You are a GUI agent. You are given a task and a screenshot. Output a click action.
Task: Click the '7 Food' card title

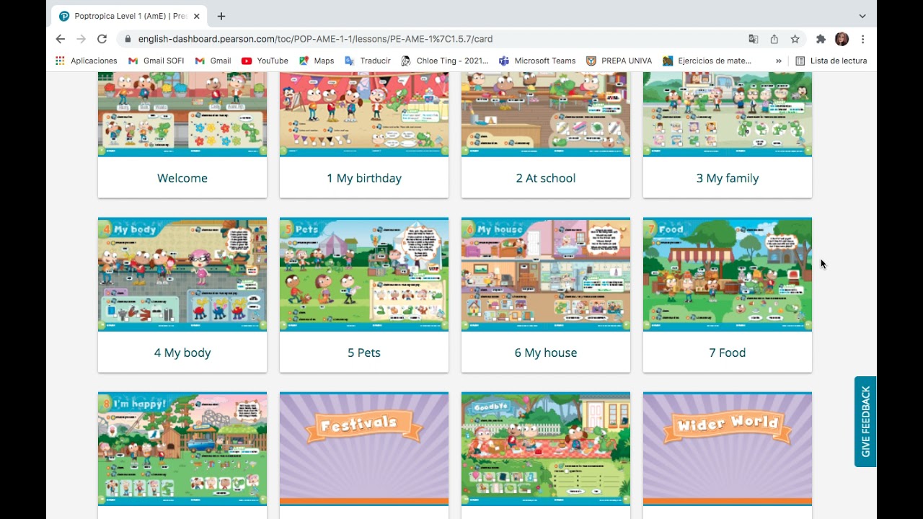pyautogui.click(x=728, y=352)
